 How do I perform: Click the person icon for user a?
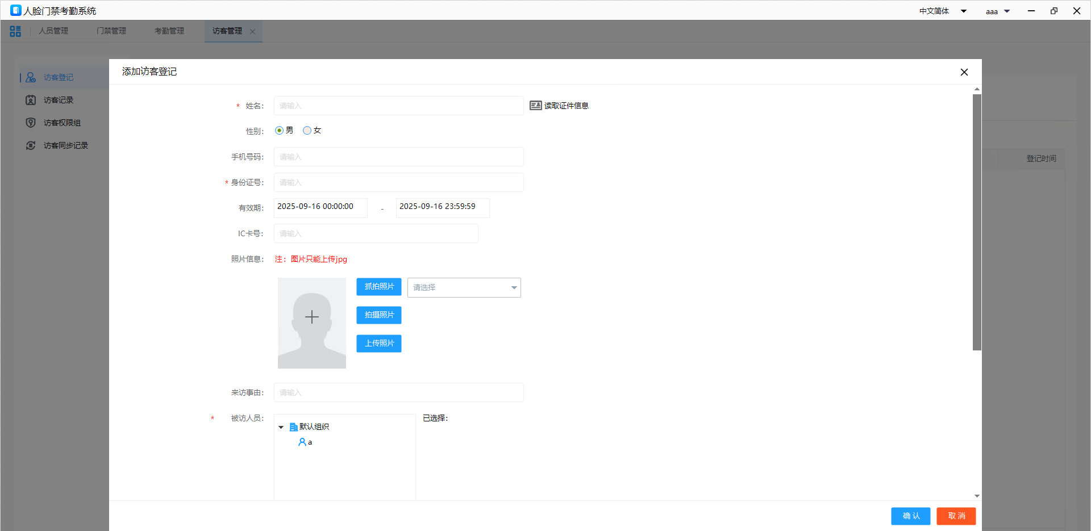pyautogui.click(x=302, y=442)
